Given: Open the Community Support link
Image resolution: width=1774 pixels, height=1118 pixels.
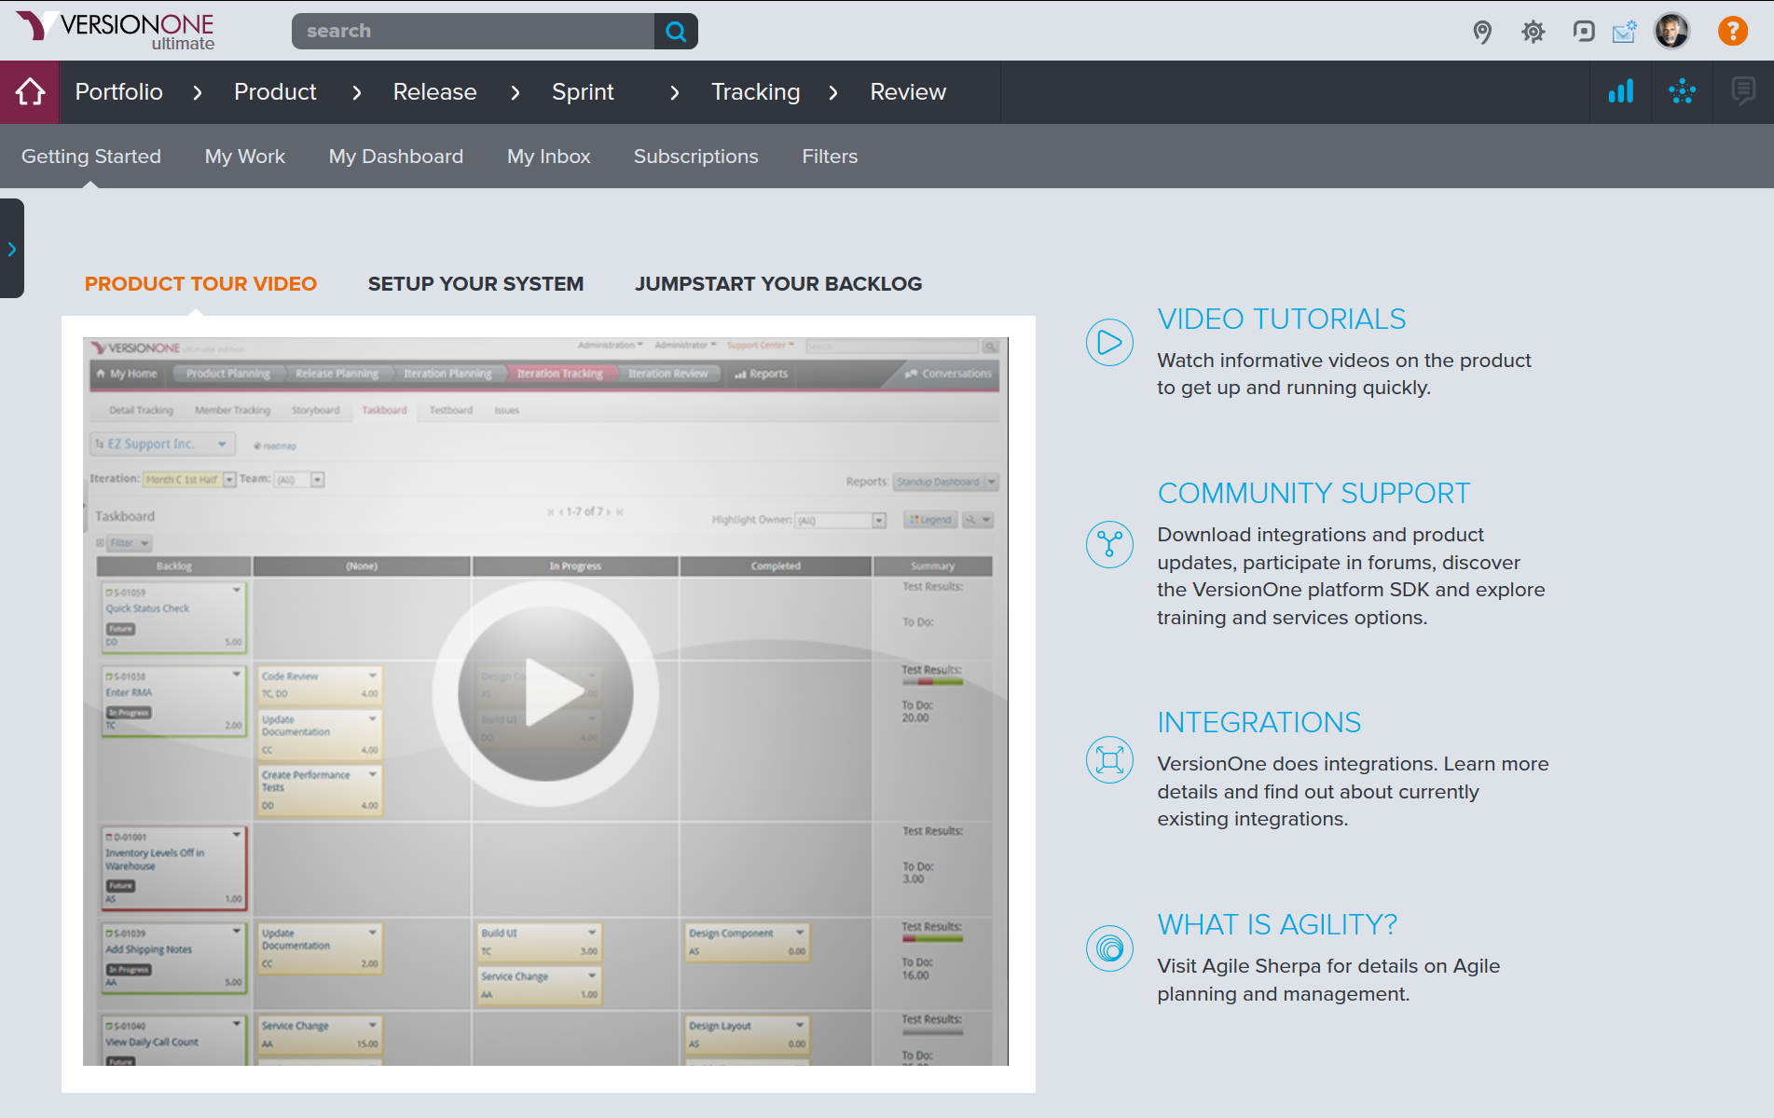Looking at the screenshot, I should coord(1314,494).
